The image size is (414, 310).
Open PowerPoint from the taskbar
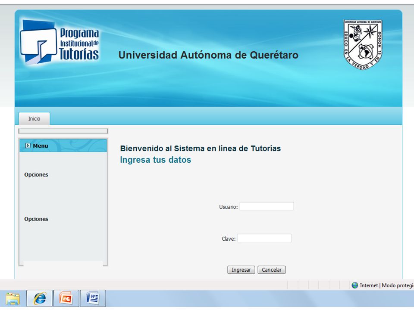(x=66, y=298)
